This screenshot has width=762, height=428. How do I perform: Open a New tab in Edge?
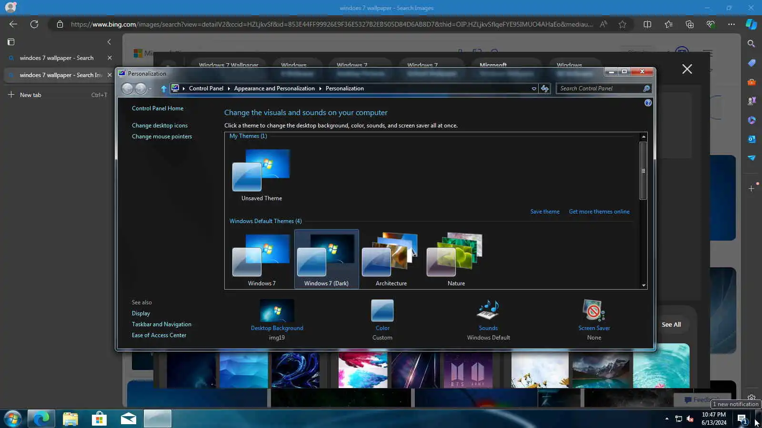point(58,95)
